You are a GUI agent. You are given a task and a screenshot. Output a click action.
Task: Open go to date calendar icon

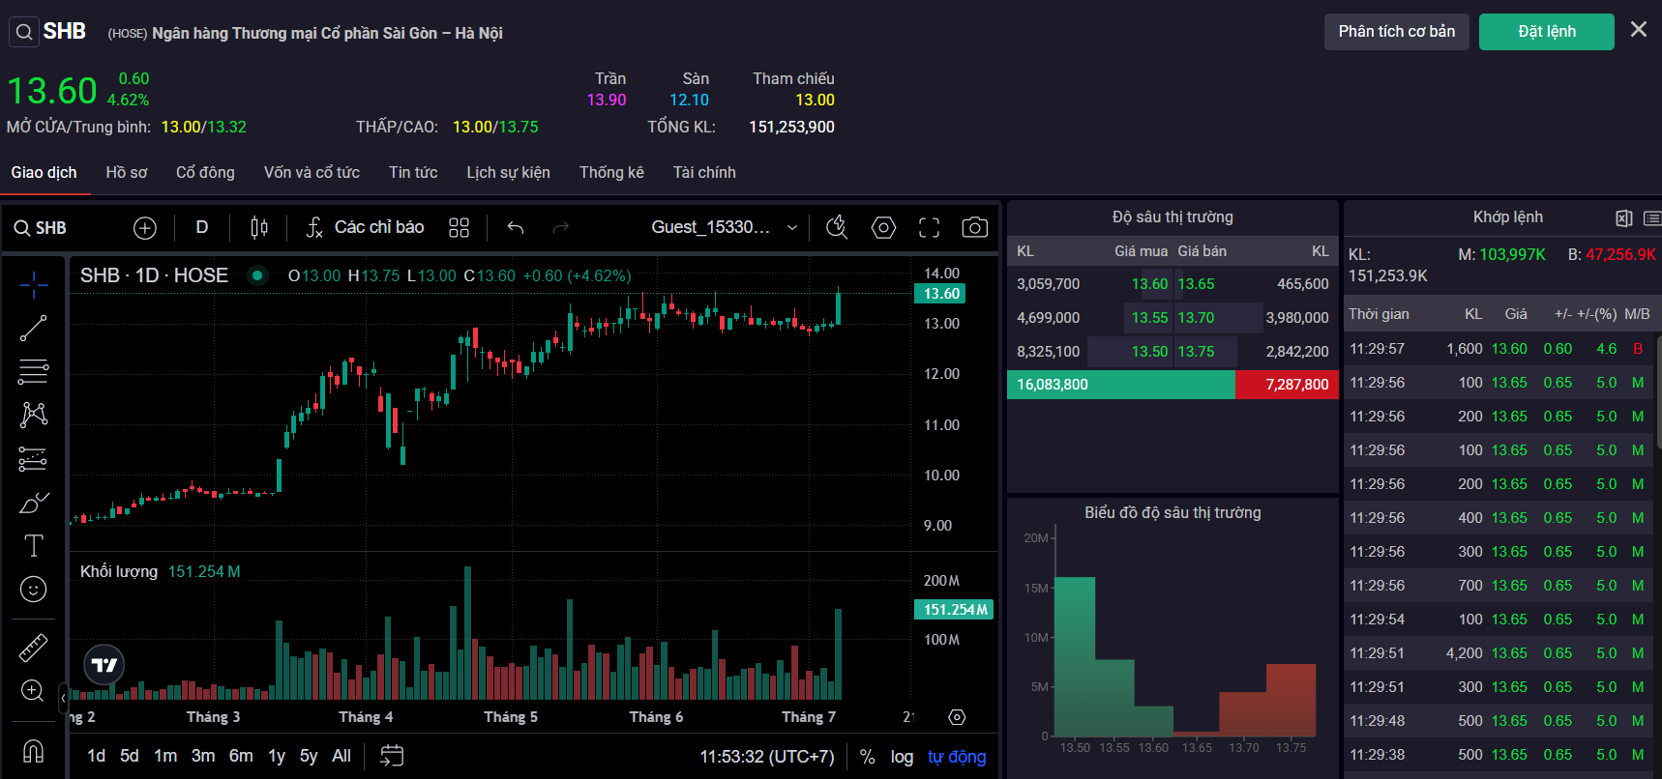[x=392, y=756]
